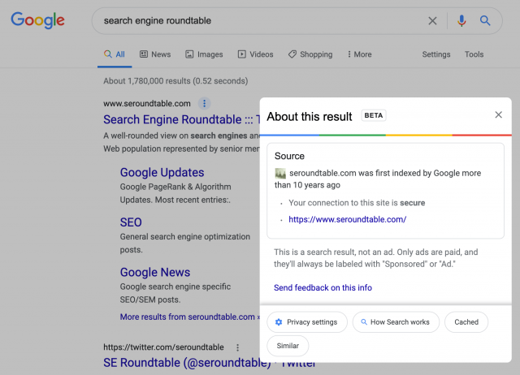Click 'Your connection to this site is secure'
The image size is (520, 375).
coord(357,203)
